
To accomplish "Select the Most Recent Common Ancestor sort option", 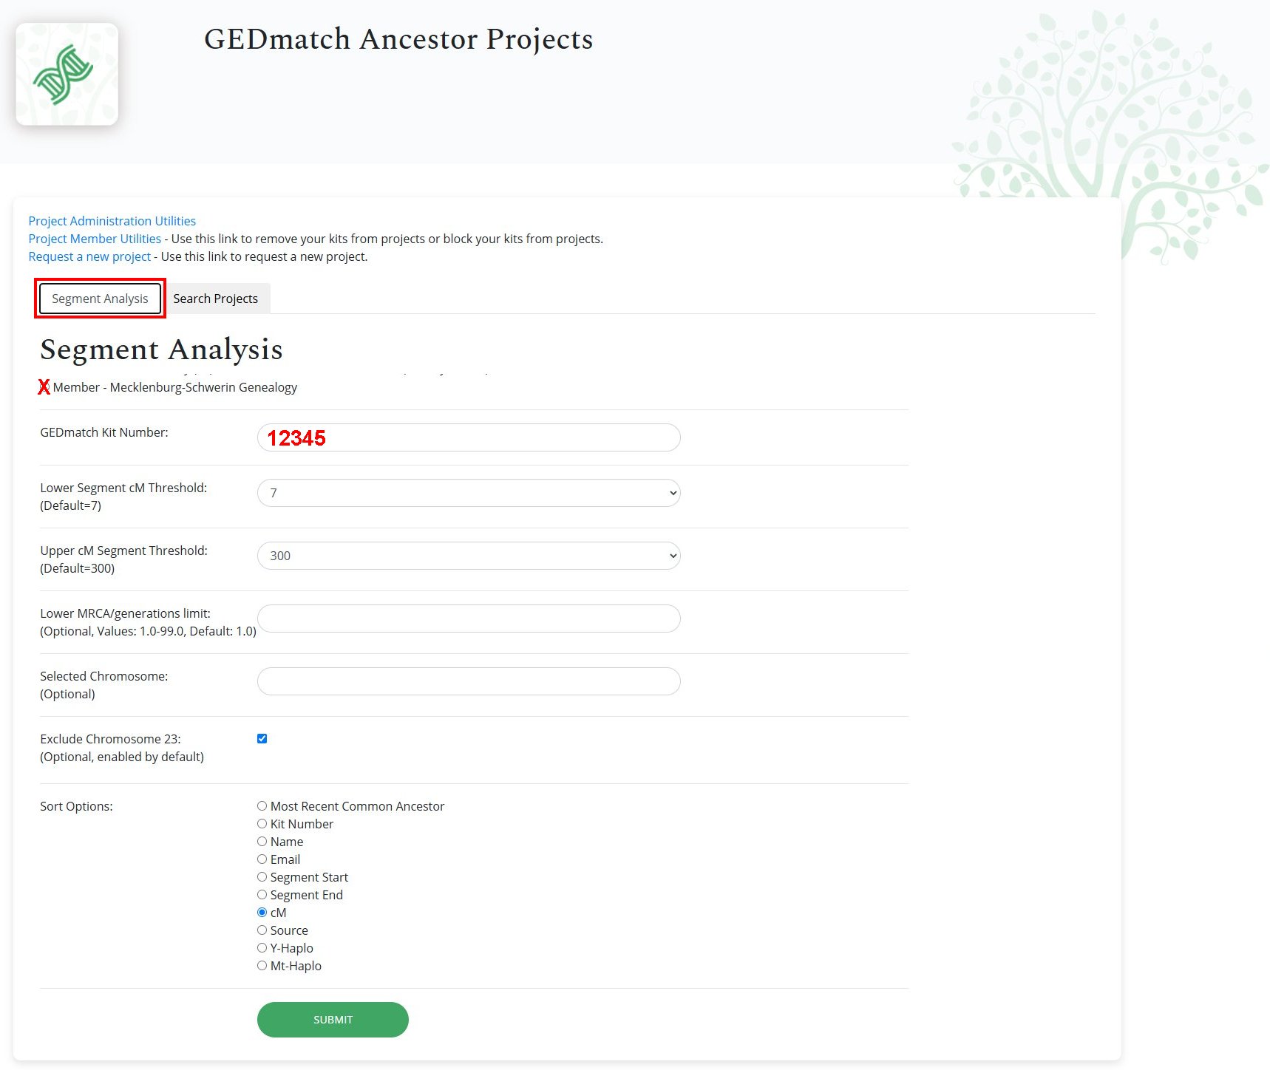I will point(262,805).
